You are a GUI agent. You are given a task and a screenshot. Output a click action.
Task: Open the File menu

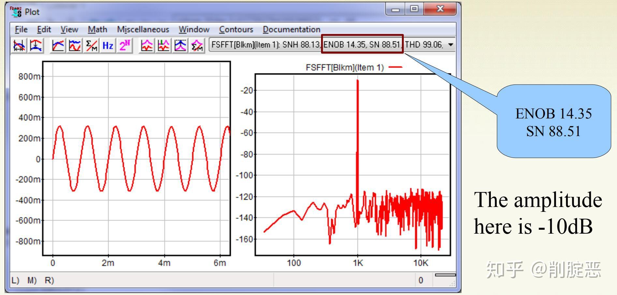pos(21,29)
